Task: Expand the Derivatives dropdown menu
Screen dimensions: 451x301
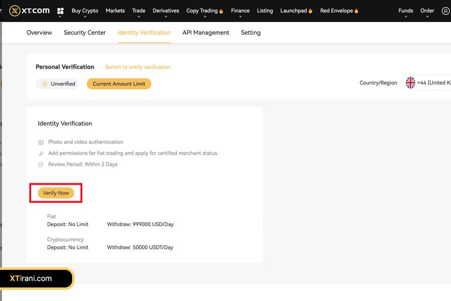Action: coord(165,11)
